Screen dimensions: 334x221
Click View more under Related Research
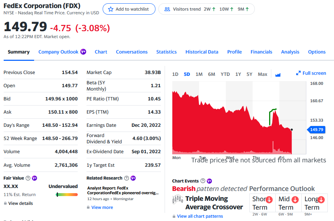(x=102, y=207)
